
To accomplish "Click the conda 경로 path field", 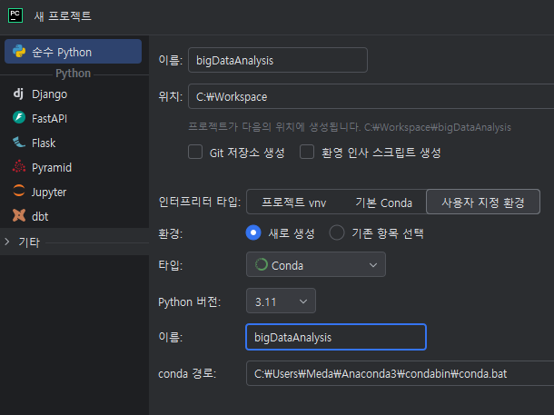I will click(400, 373).
